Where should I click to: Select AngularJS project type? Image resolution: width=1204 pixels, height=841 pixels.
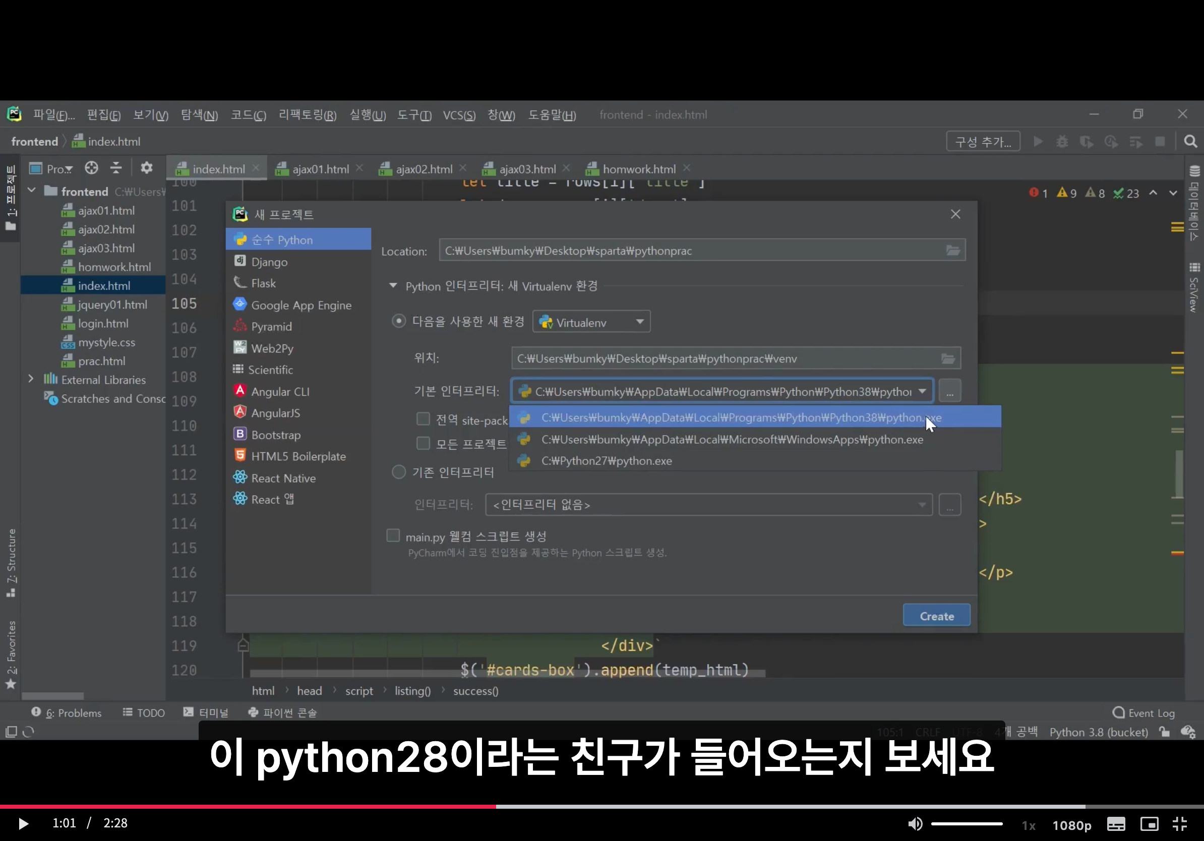(x=298, y=412)
